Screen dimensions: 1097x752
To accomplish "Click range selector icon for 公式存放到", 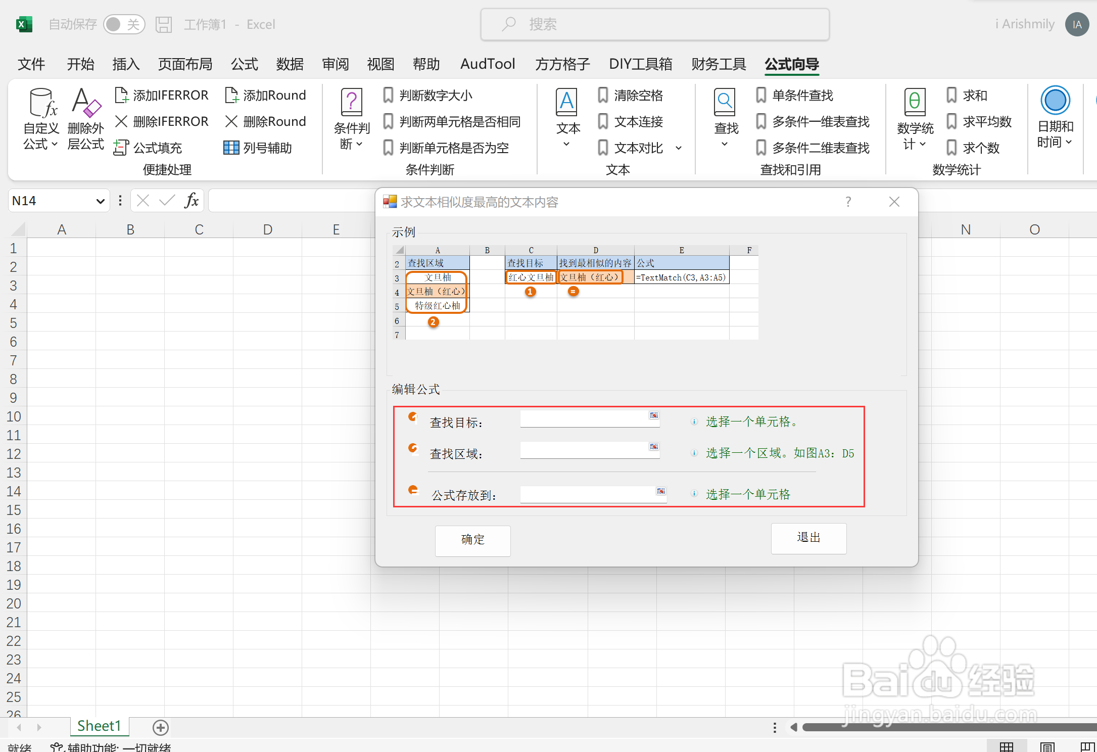I will [x=661, y=491].
